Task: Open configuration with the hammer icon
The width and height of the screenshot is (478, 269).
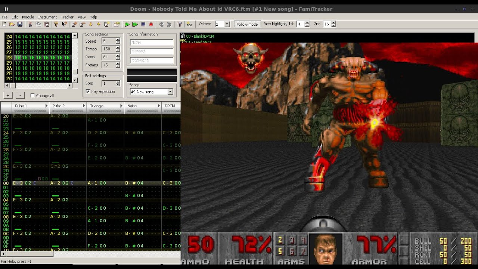Action: pyautogui.click(x=180, y=24)
